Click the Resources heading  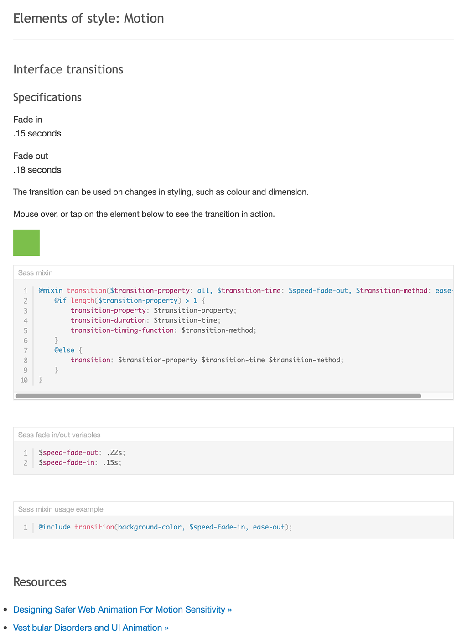(x=40, y=582)
